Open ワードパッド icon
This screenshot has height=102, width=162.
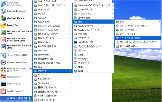point(76,59)
